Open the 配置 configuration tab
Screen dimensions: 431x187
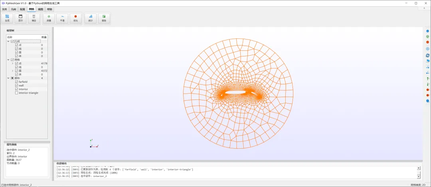[22, 9]
